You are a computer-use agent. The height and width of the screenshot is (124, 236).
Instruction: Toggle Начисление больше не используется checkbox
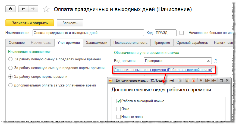coord(181,33)
